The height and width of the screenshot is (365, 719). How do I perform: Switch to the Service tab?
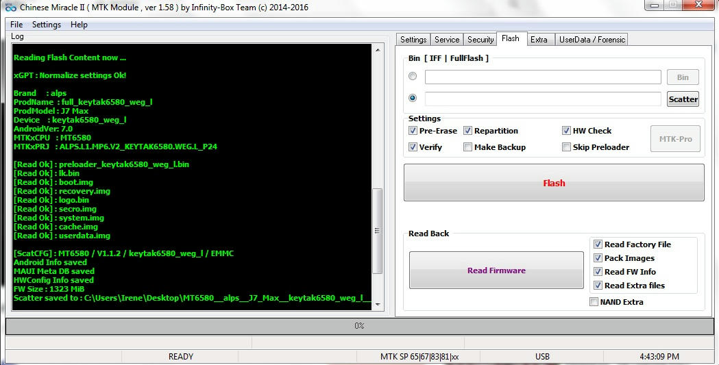[447, 40]
